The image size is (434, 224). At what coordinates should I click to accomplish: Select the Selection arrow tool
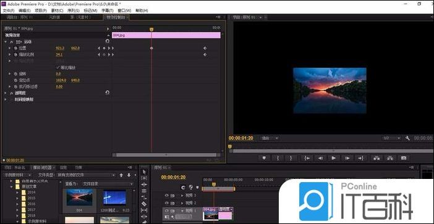(x=144, y=172)
